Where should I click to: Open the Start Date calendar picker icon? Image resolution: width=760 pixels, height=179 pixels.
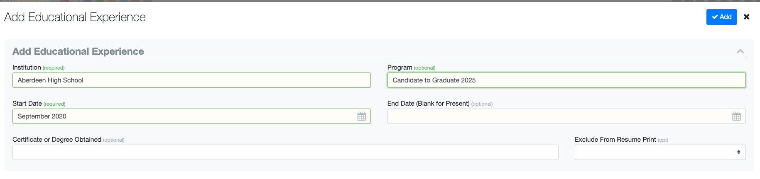pyautogui.click(x=362, y=116)
